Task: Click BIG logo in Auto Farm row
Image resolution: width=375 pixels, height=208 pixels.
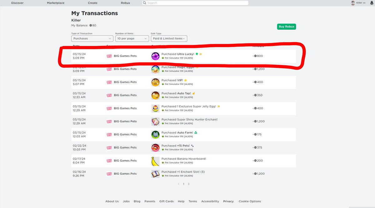Action: 109,135
